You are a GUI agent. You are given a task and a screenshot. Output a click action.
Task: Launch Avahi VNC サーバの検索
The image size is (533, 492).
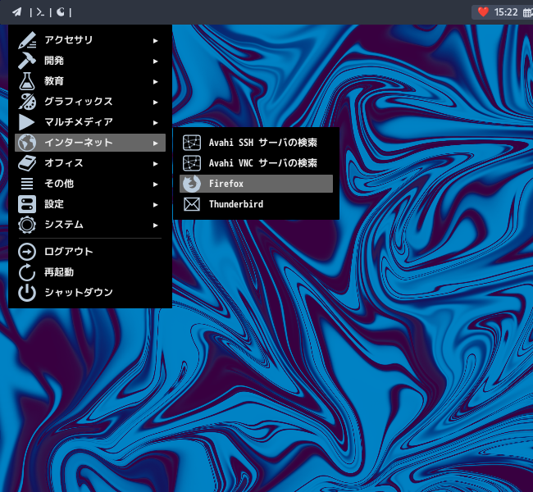tap(256, 163)
